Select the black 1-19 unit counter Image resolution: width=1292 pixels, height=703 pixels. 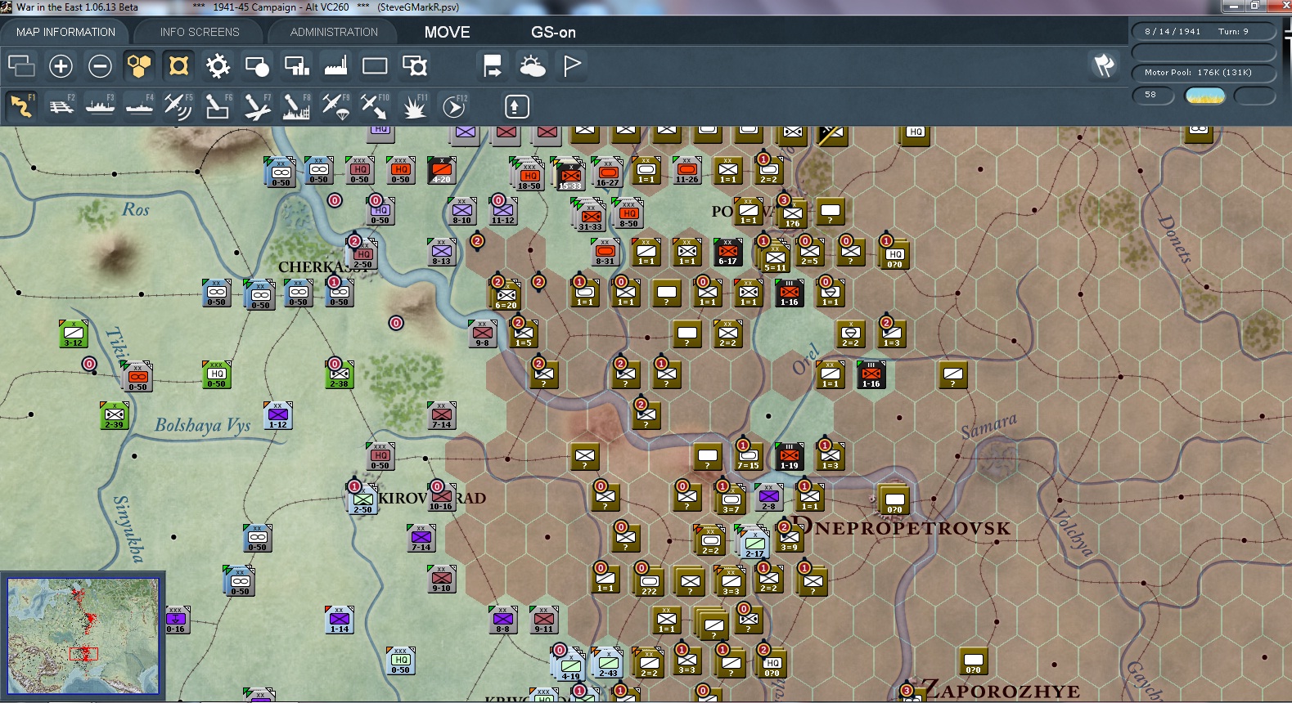point(790,456)
